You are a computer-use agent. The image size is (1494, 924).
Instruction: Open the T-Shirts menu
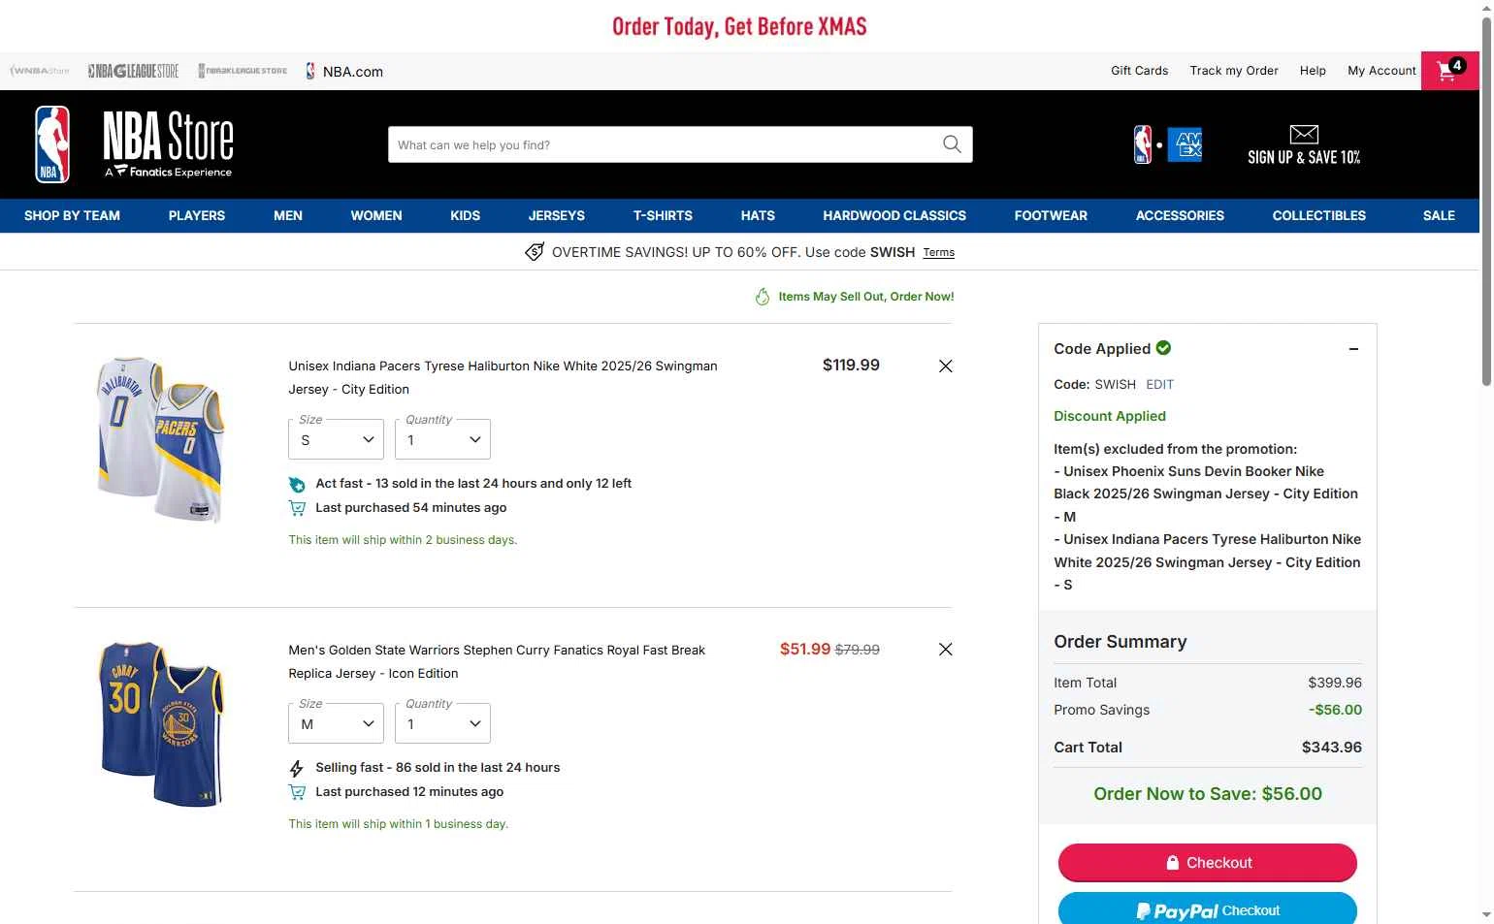663,215
